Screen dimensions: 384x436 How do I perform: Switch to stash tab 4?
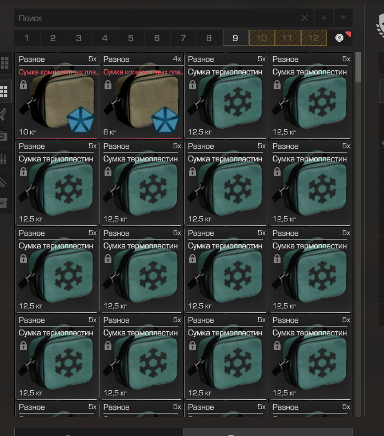coord(105,38)
